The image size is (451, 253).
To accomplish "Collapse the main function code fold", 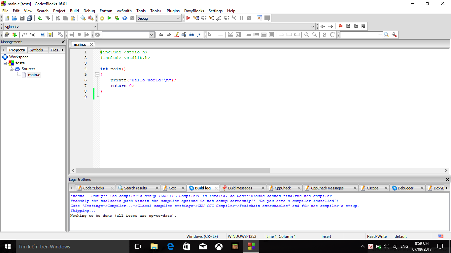I will (97, 74).
